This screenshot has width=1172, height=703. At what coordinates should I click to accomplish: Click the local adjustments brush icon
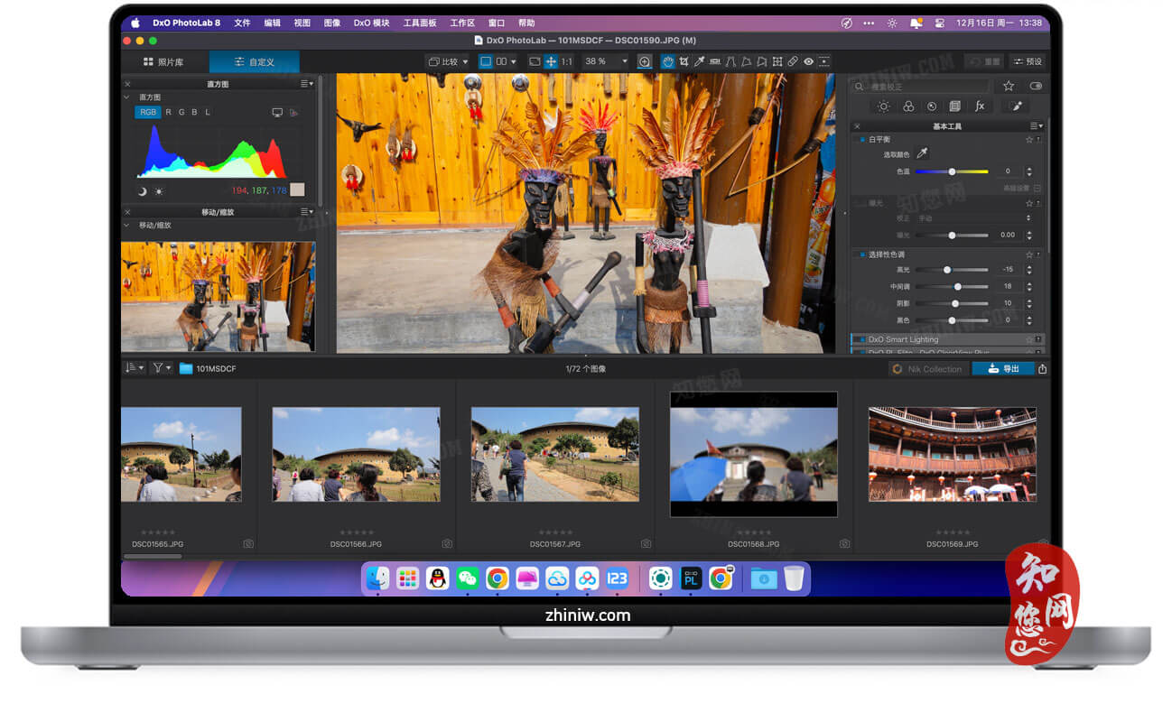[x=1016, y=106]
